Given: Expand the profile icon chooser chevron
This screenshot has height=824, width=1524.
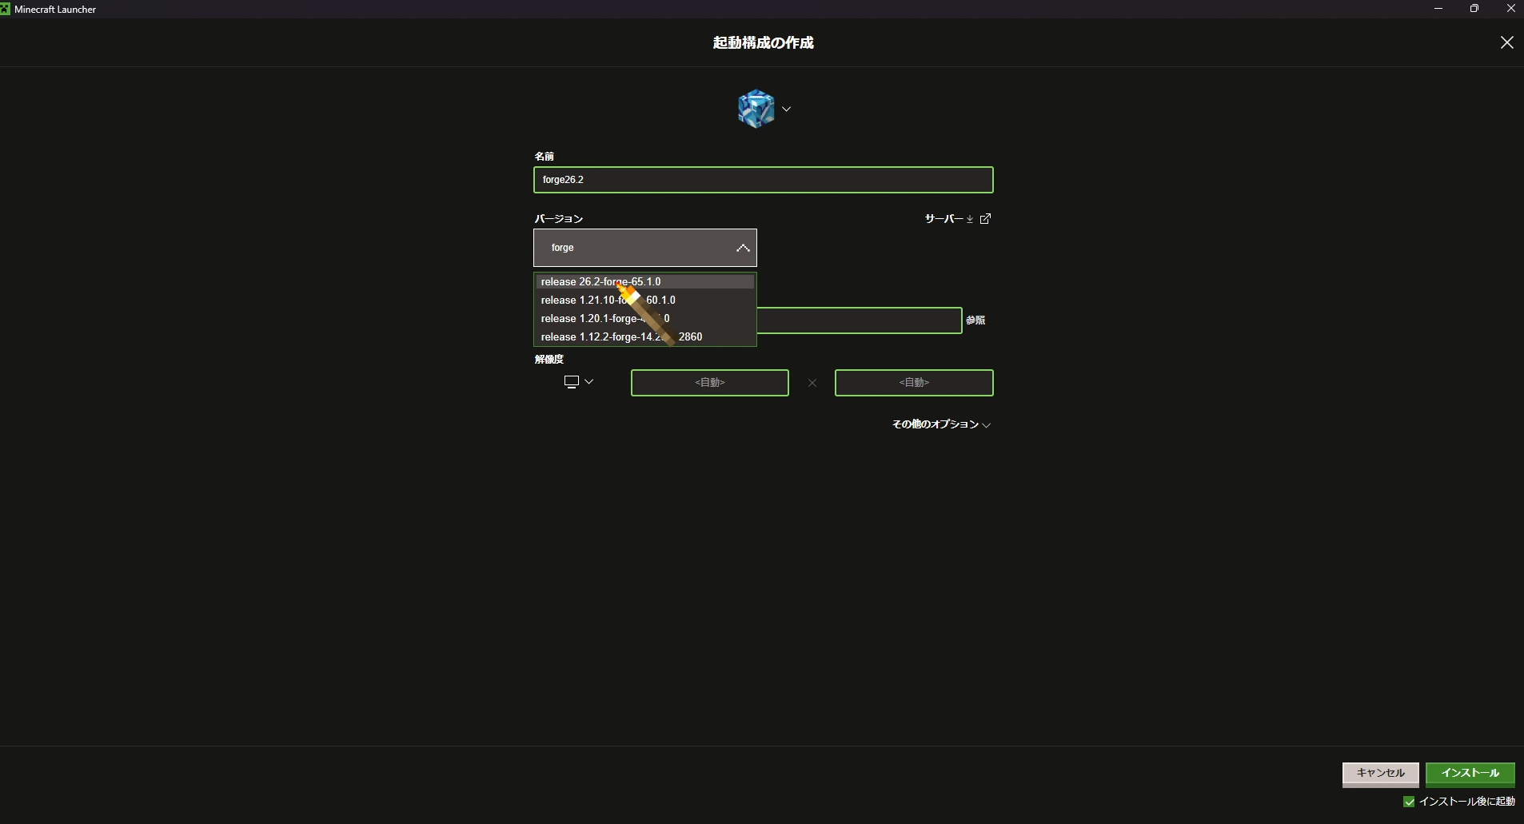Looking at the screenshot, I should pos(786,109).
